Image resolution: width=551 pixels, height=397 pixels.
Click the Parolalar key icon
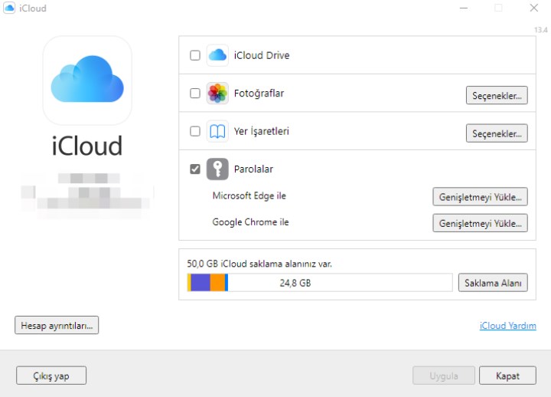(217, 169)
